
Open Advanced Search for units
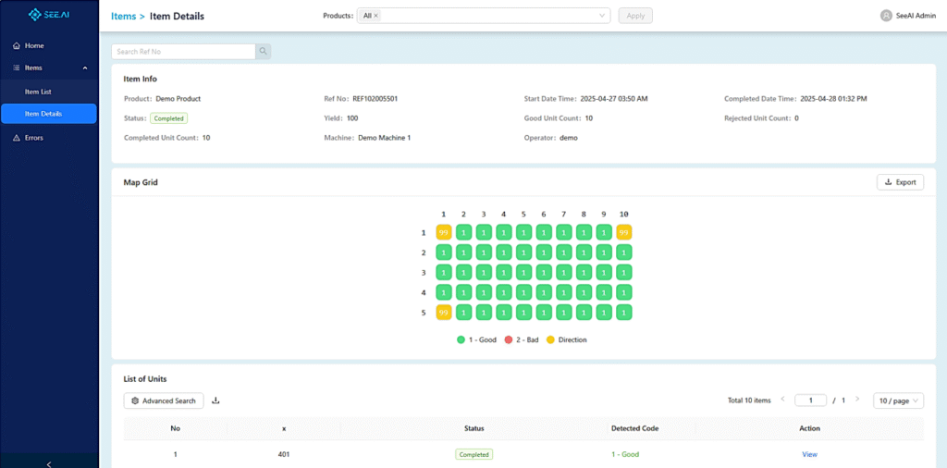point(164,400)
